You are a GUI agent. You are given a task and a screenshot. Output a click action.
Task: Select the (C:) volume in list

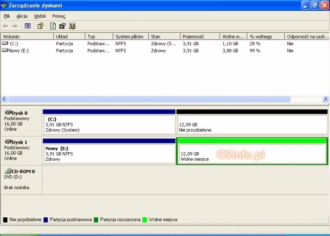(13, 44)
